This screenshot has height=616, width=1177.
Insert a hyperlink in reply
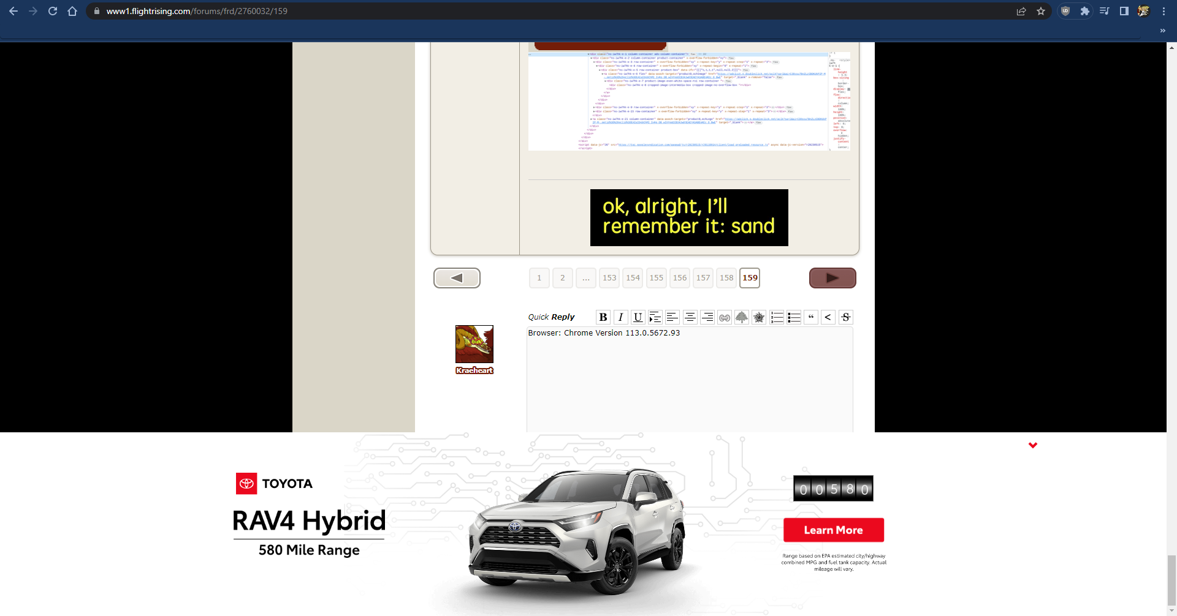[x=725, y=317]
